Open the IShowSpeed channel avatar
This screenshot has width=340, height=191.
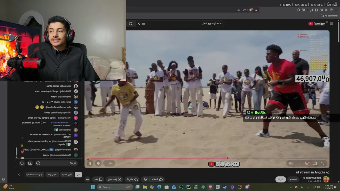[x=326, y=179]
